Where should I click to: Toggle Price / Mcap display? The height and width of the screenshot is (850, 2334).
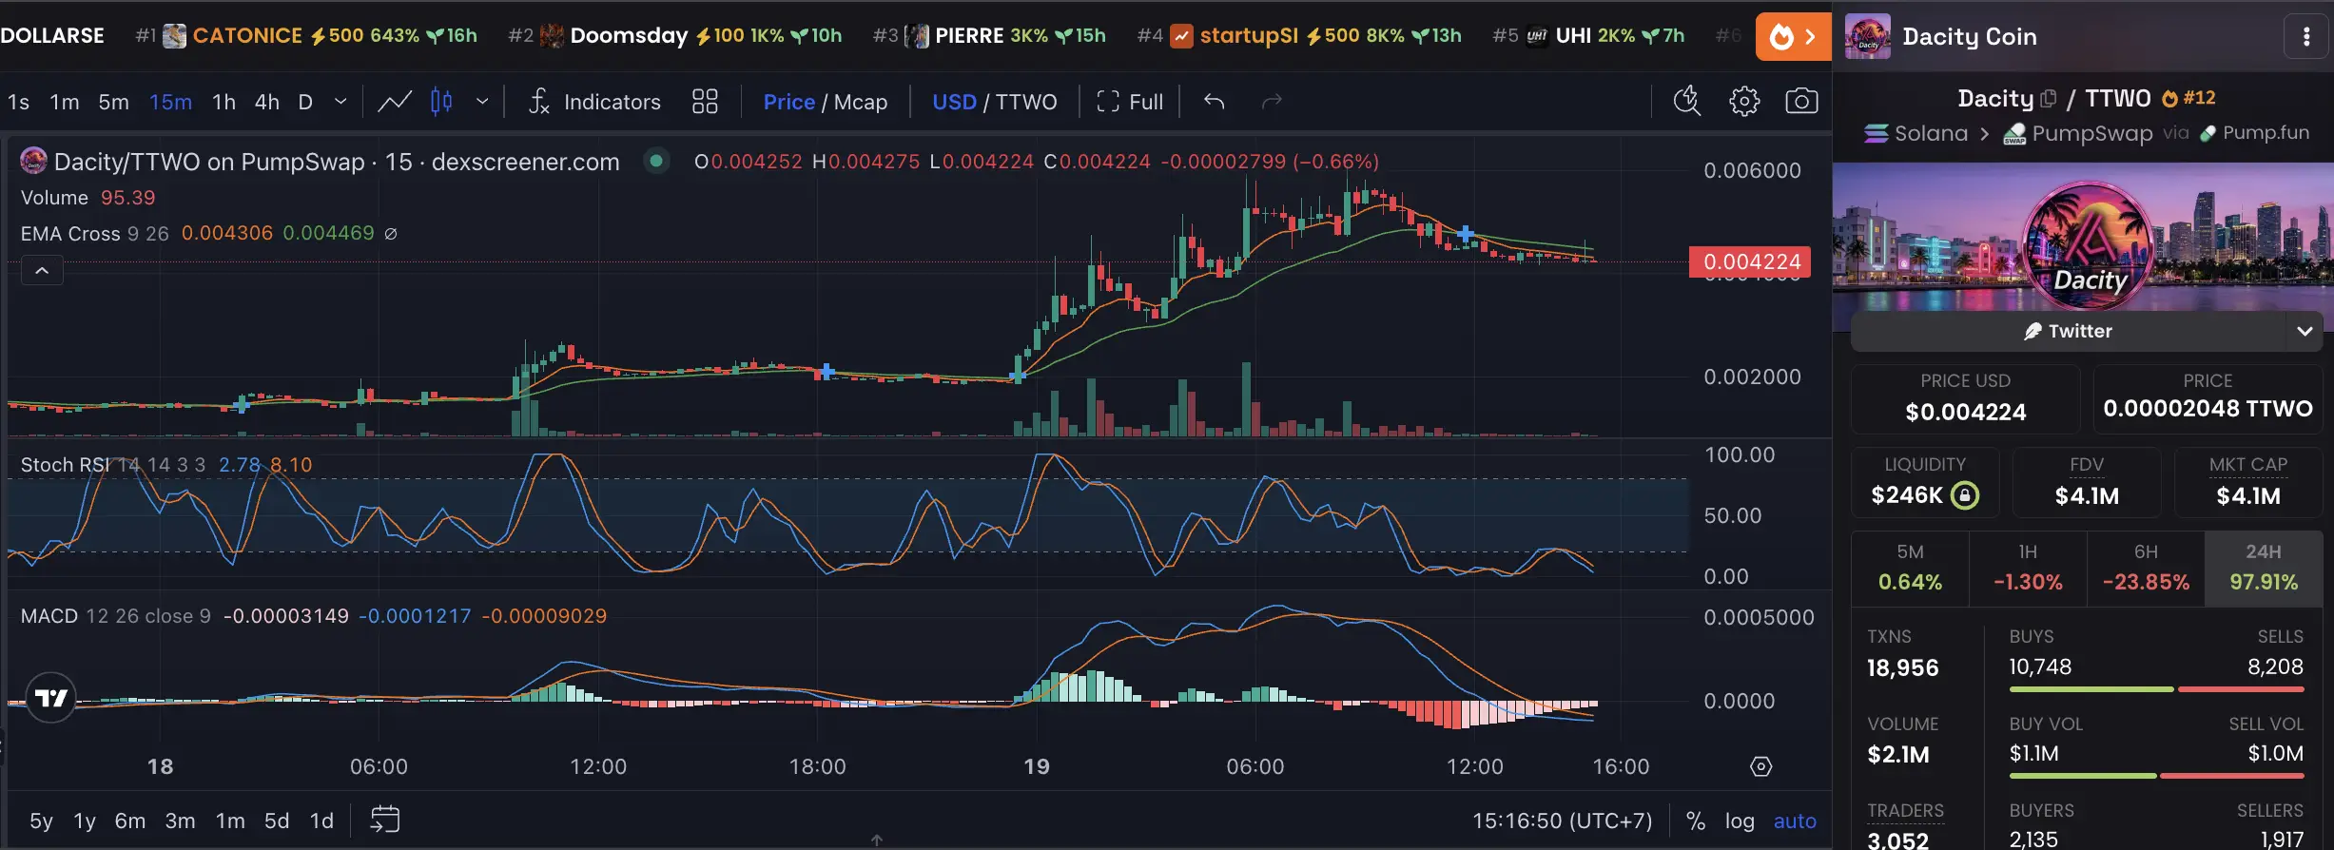point(825,102)
